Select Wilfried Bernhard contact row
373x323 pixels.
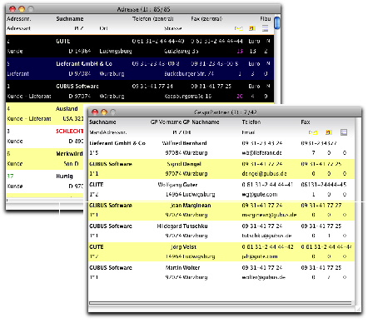tap(221, 148)
